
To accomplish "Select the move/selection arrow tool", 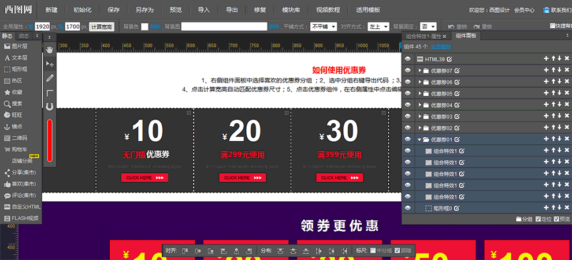I will coord(50,64).
